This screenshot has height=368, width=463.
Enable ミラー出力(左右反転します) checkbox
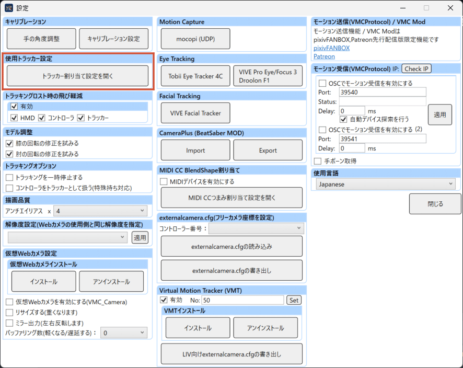tap(9, 323)
